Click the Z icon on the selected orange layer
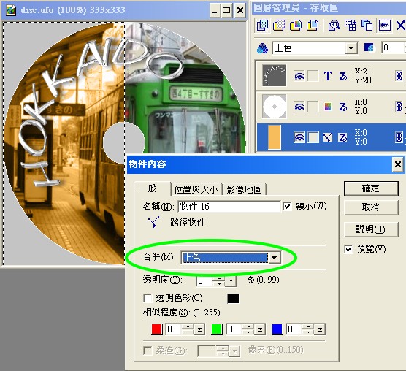 (x=342, y=137)
